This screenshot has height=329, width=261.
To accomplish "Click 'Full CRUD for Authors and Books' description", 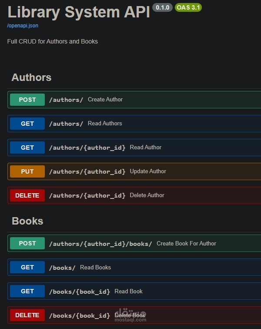I will pos(53,41).
